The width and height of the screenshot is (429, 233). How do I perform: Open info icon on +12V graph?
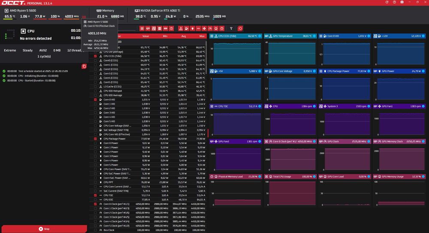click(x=423, y=36)
